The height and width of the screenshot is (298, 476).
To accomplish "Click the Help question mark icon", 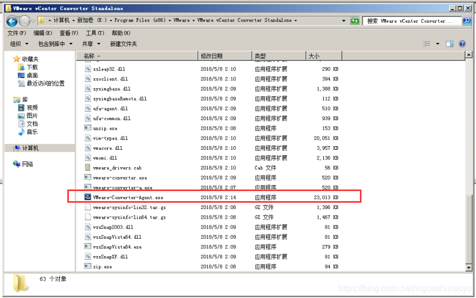I will [462, 44].
